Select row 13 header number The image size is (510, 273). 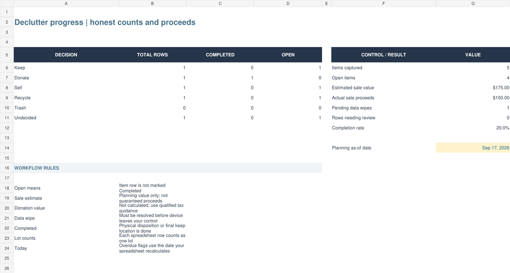[x=7, y=138]
